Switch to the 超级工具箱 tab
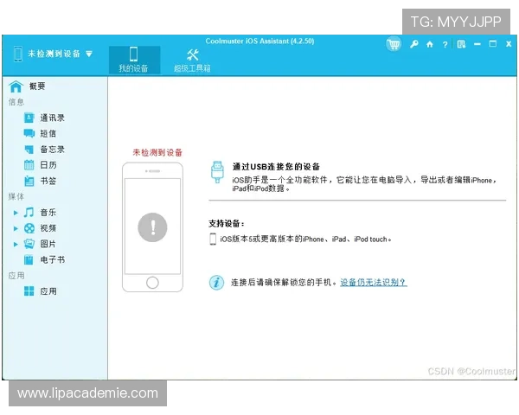The height and width of the screenshot is (415, 519). [x=192, y=61]
